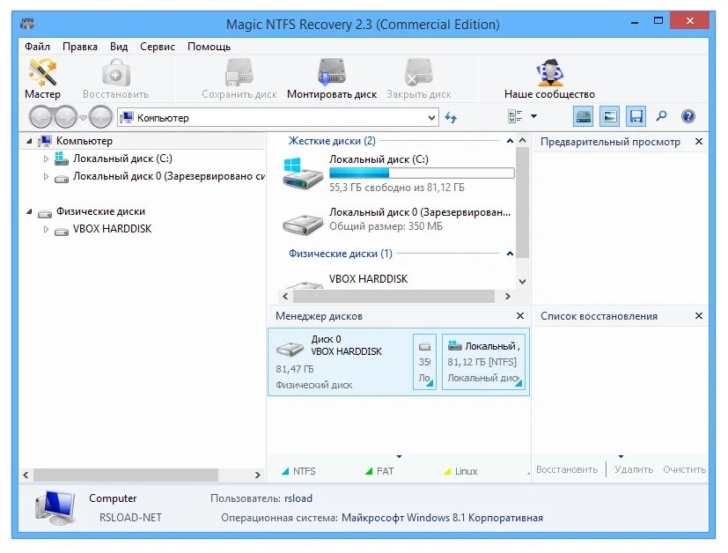This screenshot has height=553, width=728.
Task: Toggle the preview panel picture icon
Action: tap(609, 116)
